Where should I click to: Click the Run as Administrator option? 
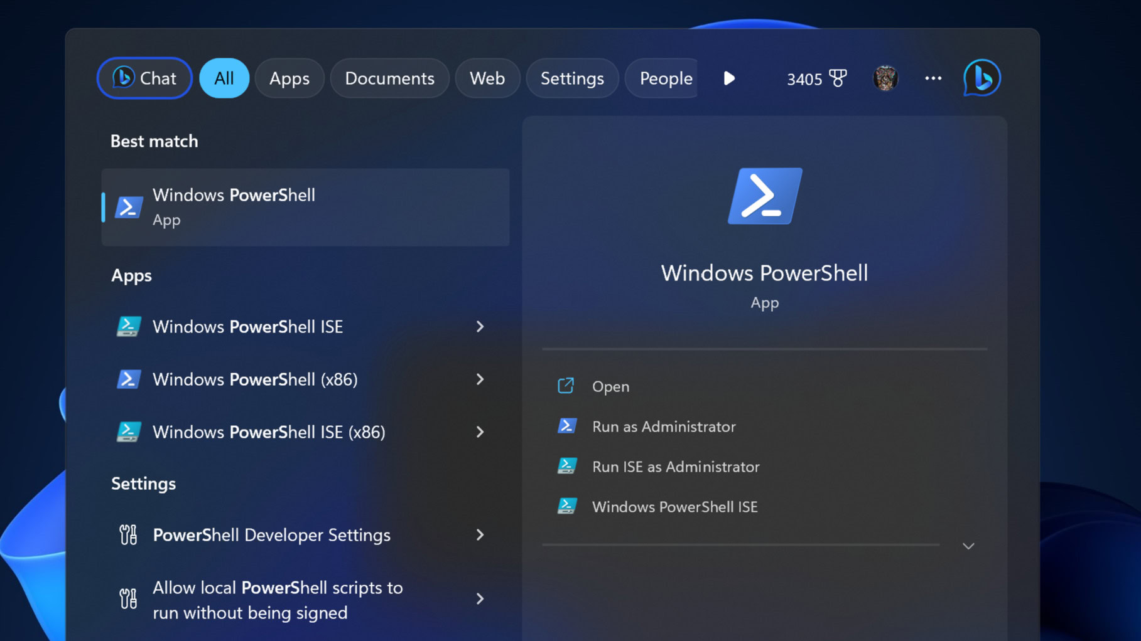pyautogui.click(x=663, y=426)
